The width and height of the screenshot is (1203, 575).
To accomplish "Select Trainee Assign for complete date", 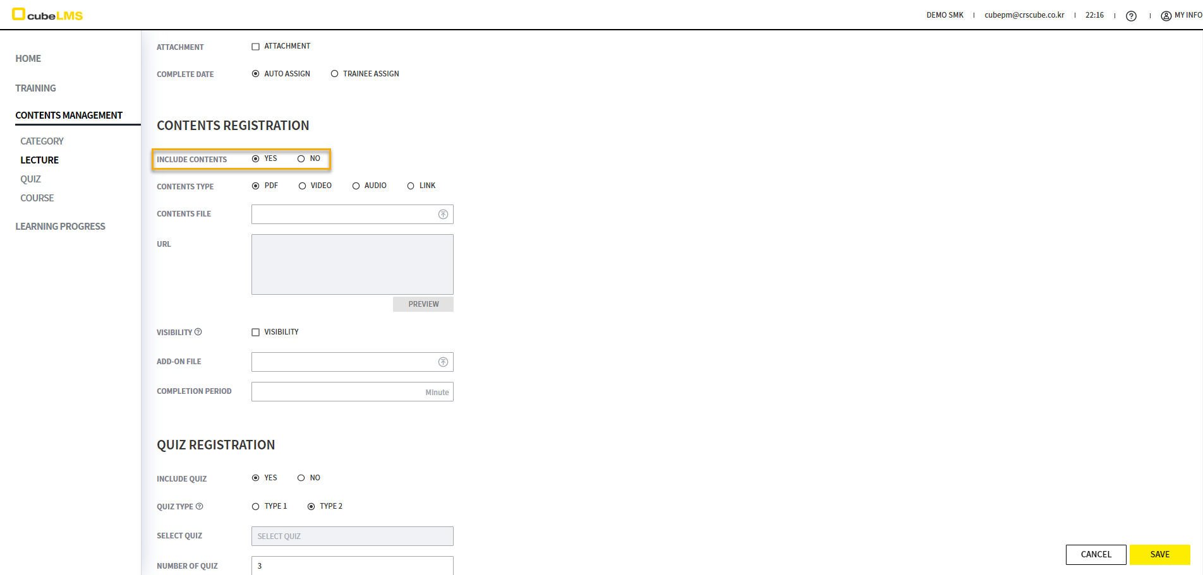I will point(335,74).
